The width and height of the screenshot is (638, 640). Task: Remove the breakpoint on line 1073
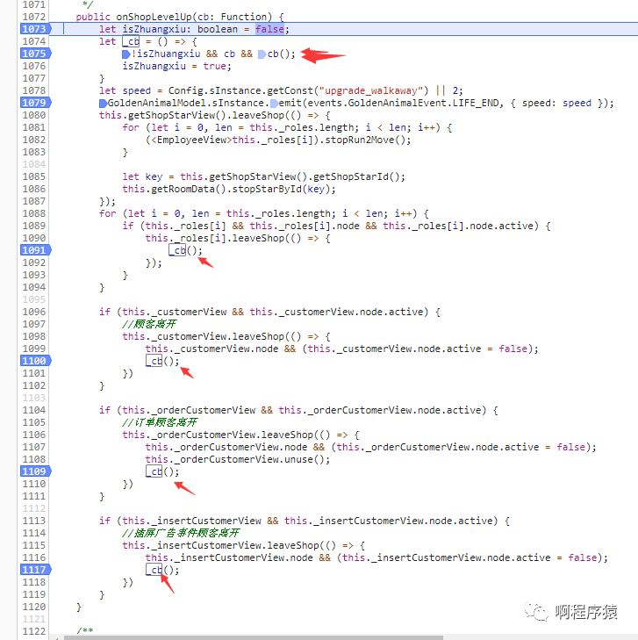(35, 29)
